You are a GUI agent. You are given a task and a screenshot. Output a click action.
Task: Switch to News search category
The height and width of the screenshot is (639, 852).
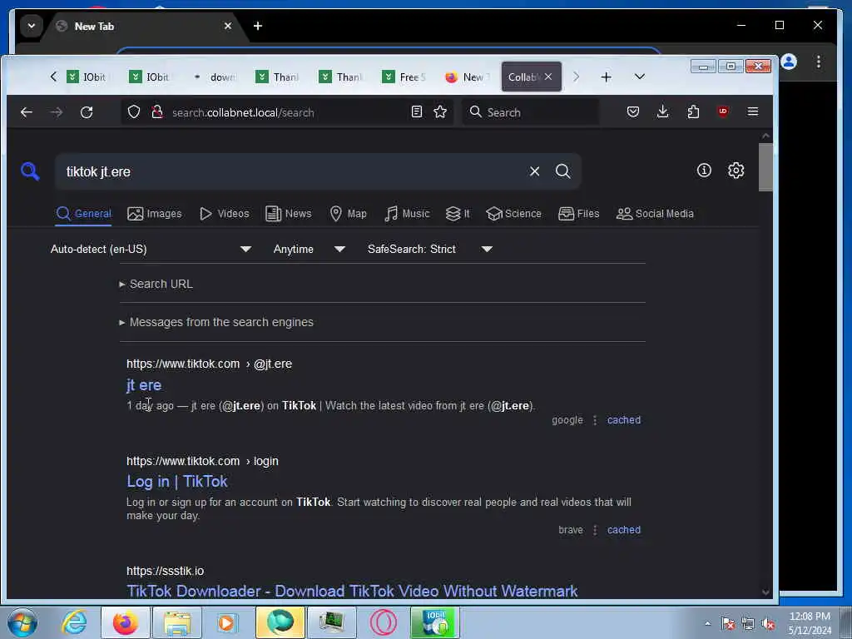pyautogui.click(x=289, y=214)
